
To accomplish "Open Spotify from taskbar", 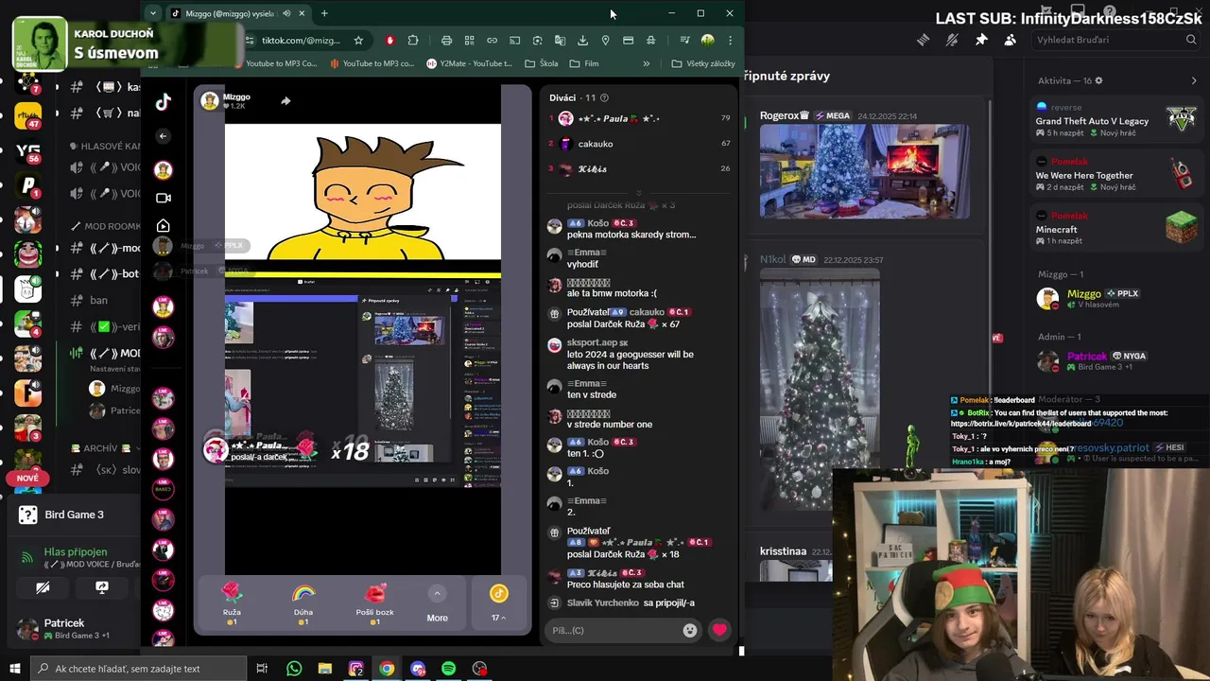I will [448, 669].
